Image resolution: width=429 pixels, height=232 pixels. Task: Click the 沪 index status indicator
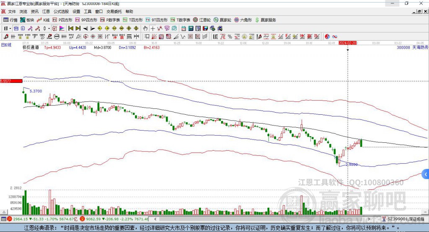(x=10, y=219)
